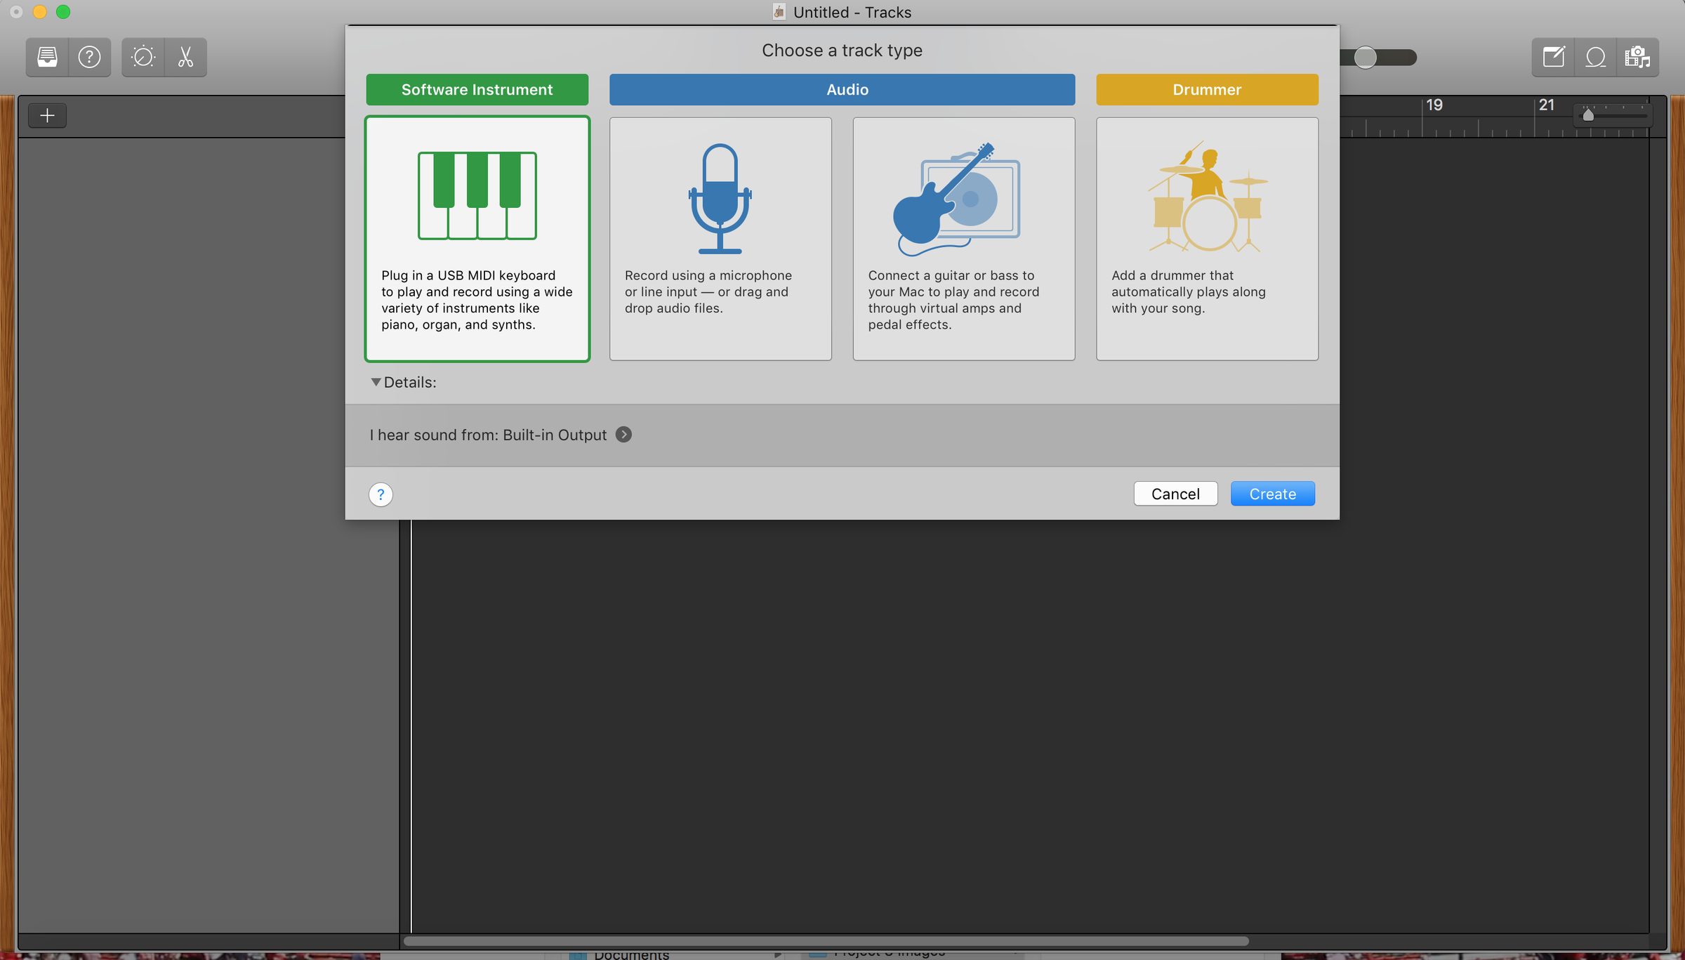Create the selected track
Screen dimensions: 1685x960
(x=1272, y=494)
